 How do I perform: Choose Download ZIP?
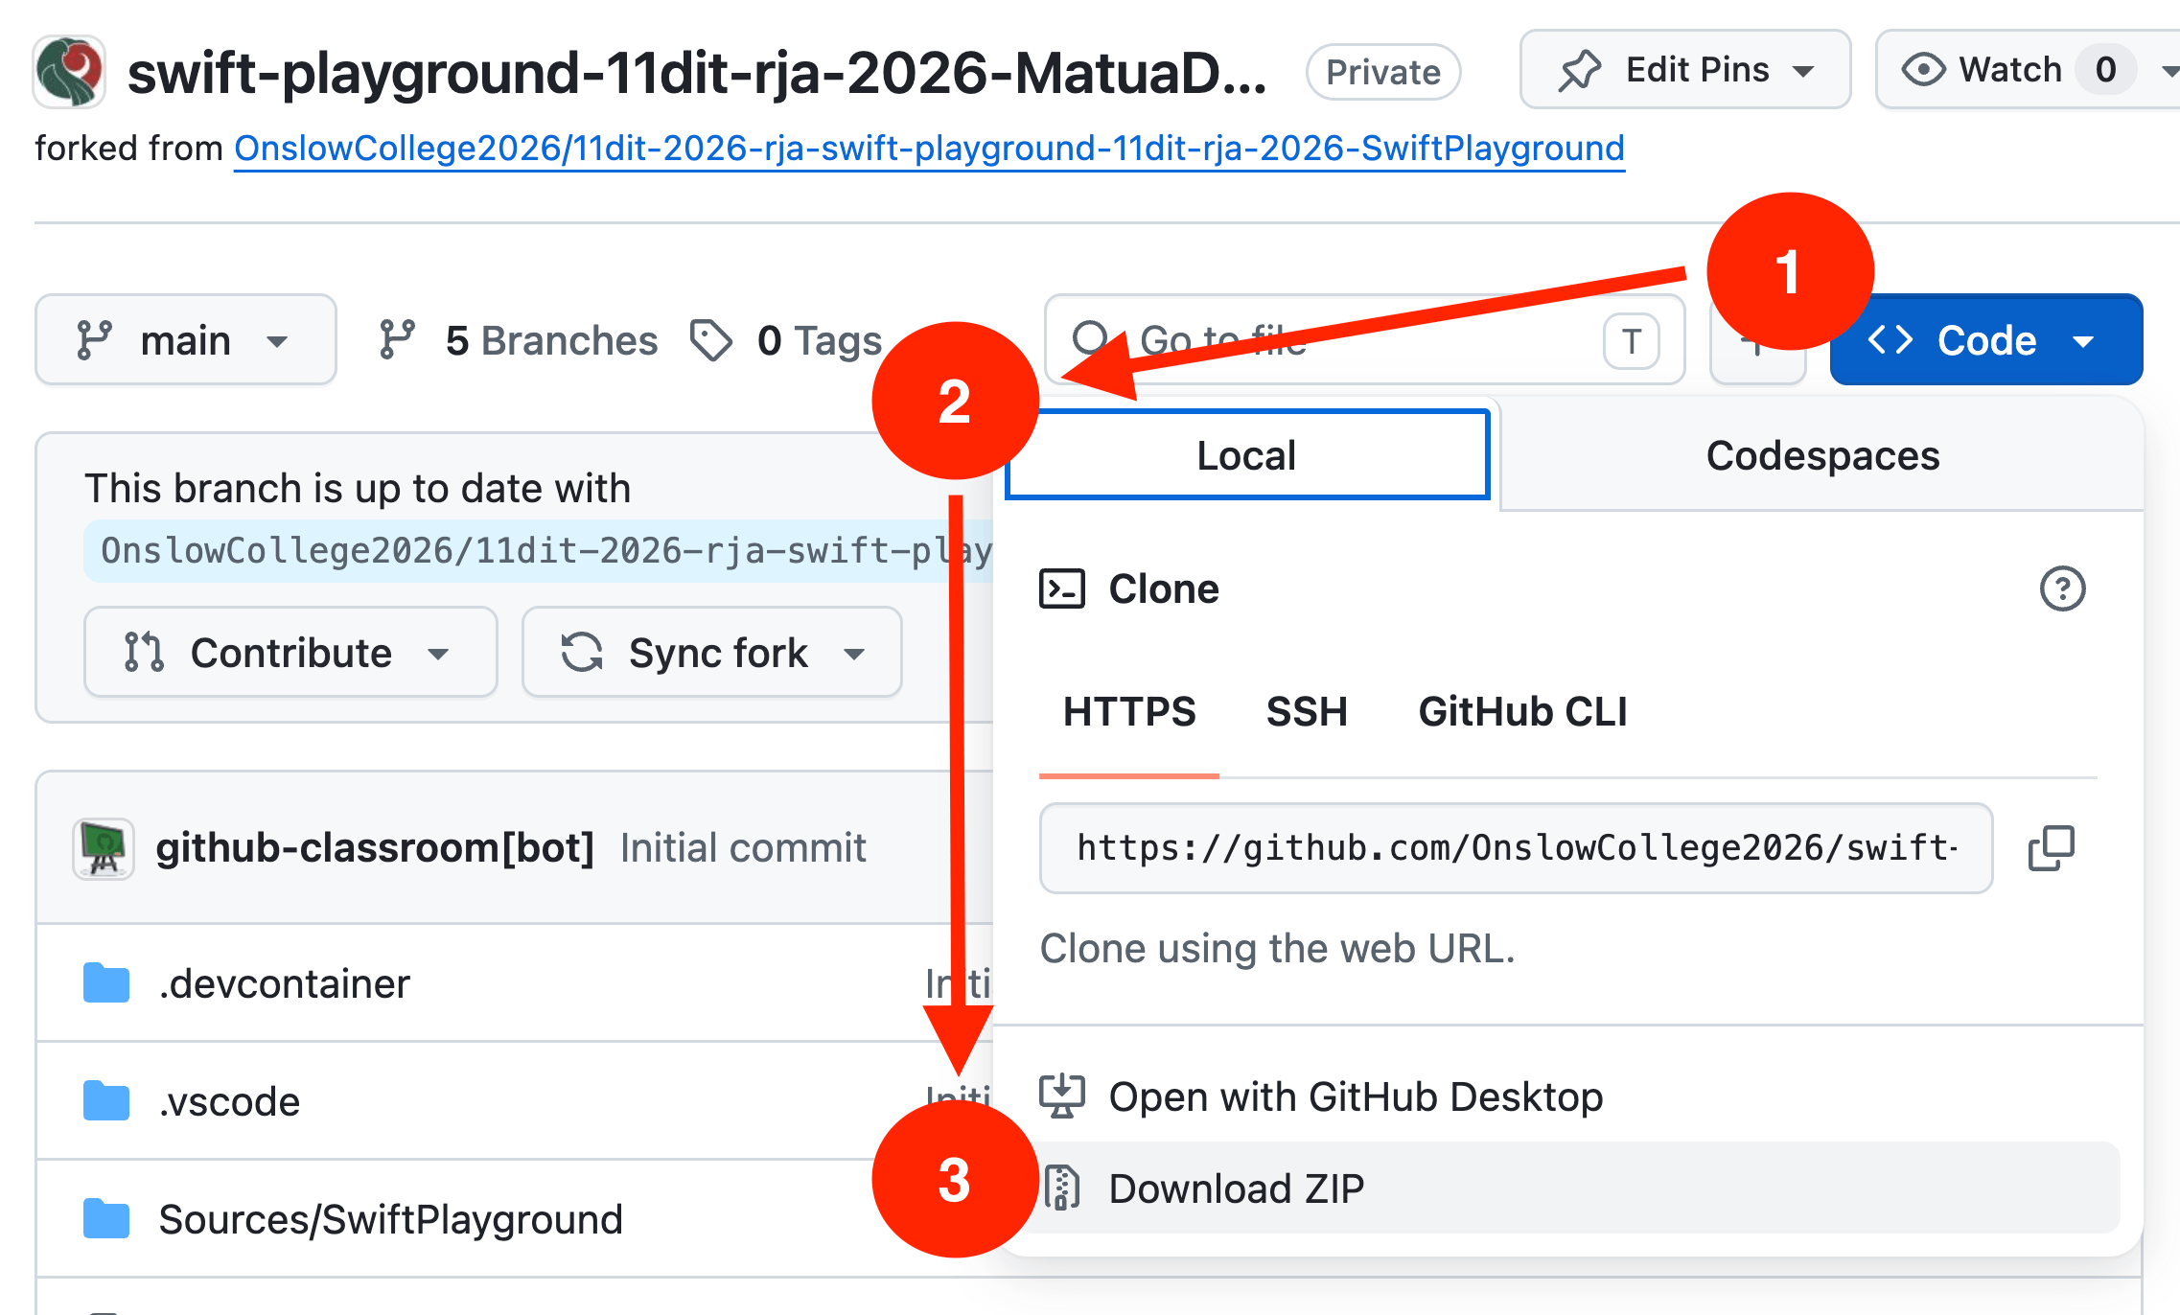click(x=1568, y=1188)
